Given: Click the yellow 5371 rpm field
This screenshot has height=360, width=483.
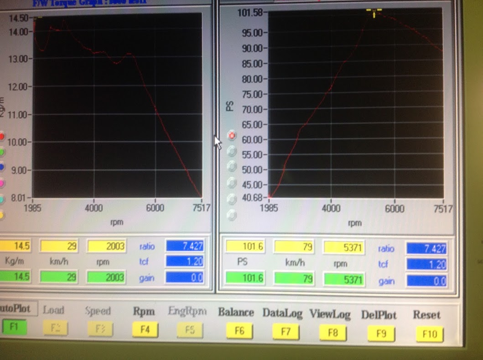Looking at the screenshot, I should (x=344, y=248).
